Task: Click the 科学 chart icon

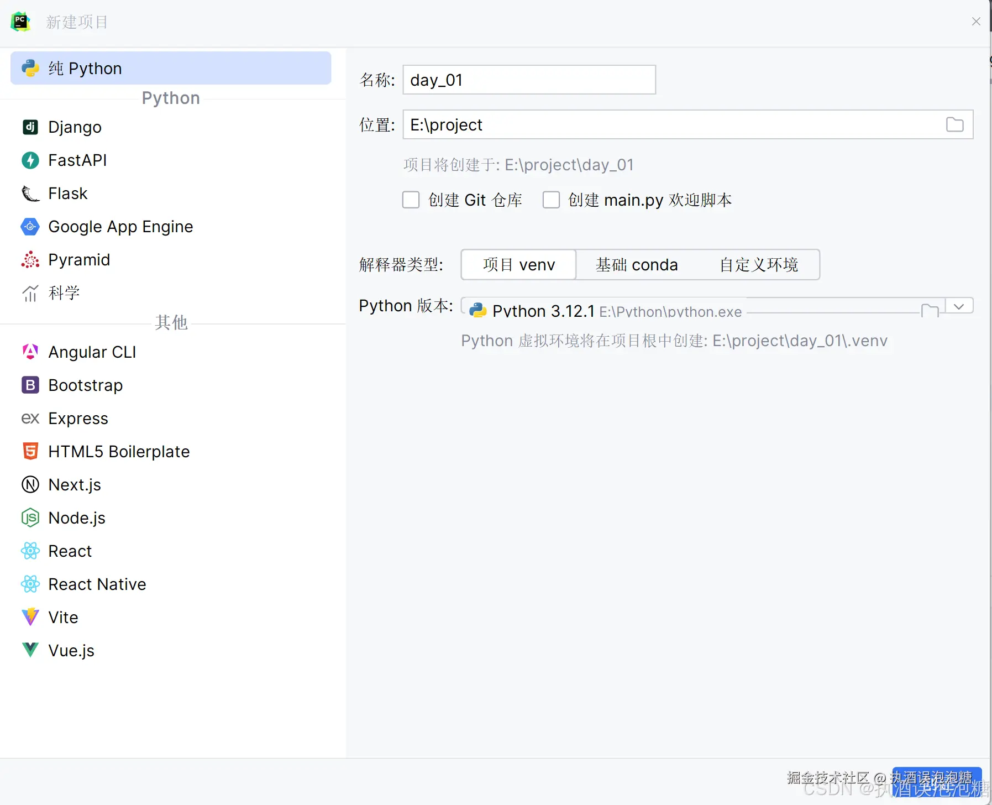Action: click(30, 293)
